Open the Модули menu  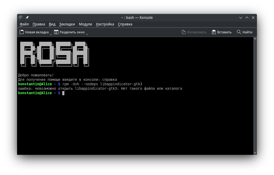[85, 24]
